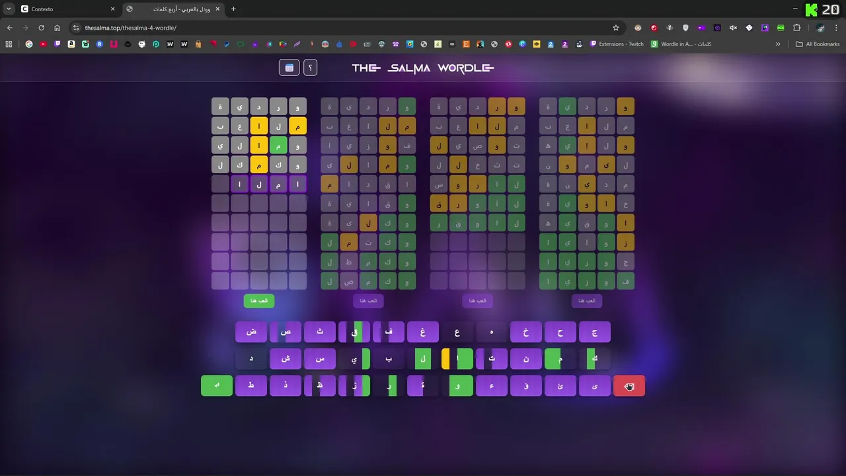This screenshot has width=846, height=476.
Task: Open the All Bookmarks folder
Action: click(818, 44)
